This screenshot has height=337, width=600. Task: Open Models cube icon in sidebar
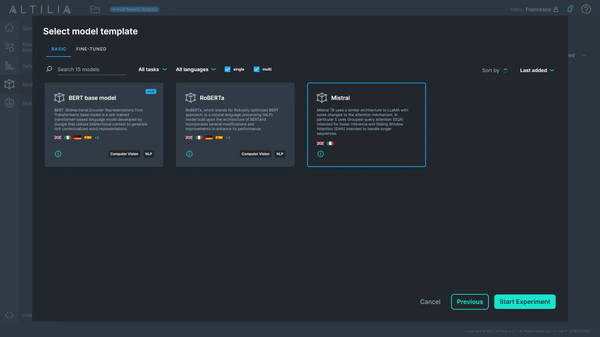point(9,84)
